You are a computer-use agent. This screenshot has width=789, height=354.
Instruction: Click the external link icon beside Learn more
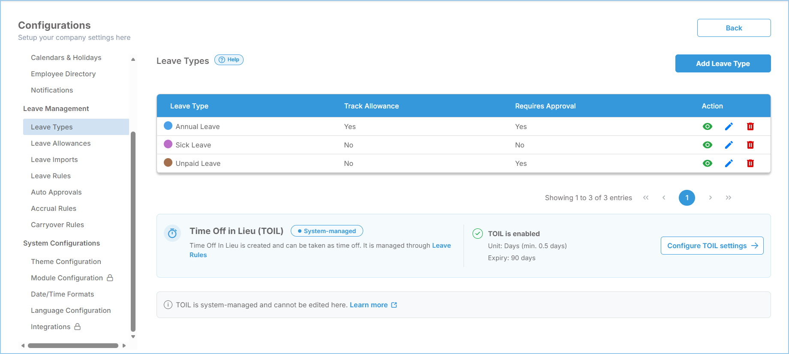click(x=394, y=305)
